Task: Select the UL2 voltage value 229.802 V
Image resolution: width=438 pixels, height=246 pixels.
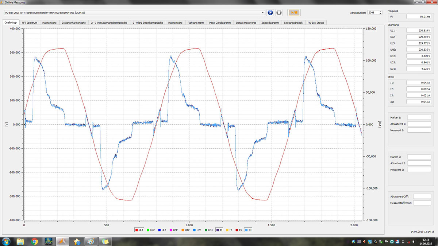Action: (x=419, y=37)
